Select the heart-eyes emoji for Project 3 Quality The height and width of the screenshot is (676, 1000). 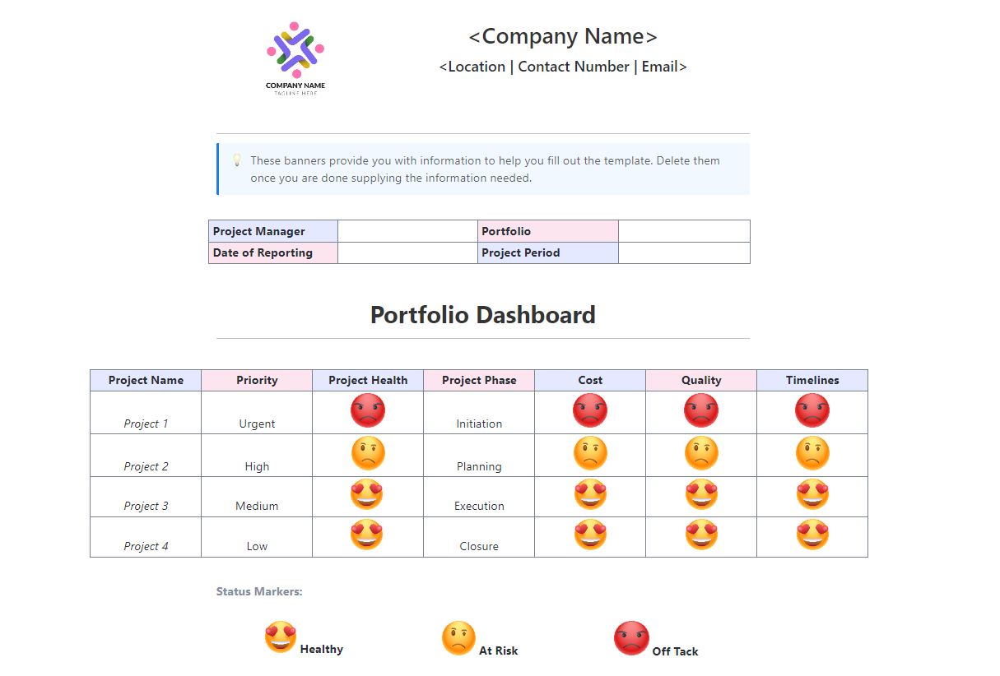[x=701, y=494]
